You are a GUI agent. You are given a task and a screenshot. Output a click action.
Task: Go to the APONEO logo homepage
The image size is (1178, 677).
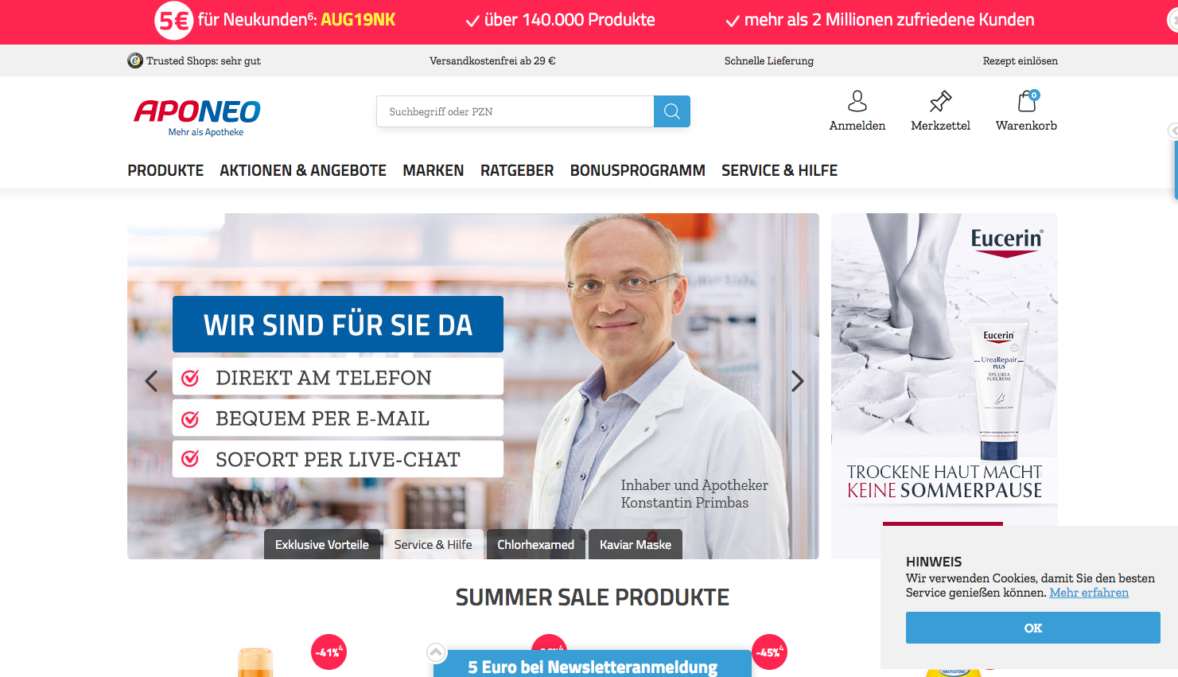pyautogui.click(x=197, y=118)
